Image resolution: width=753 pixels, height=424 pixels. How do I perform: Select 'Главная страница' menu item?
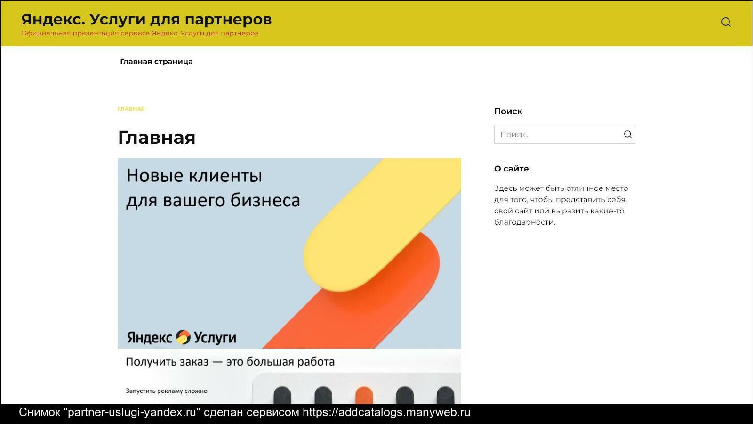point(156,62)
